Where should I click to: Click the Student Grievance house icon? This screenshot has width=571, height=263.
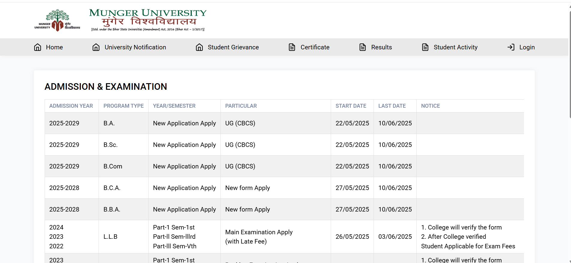point(199,47)
